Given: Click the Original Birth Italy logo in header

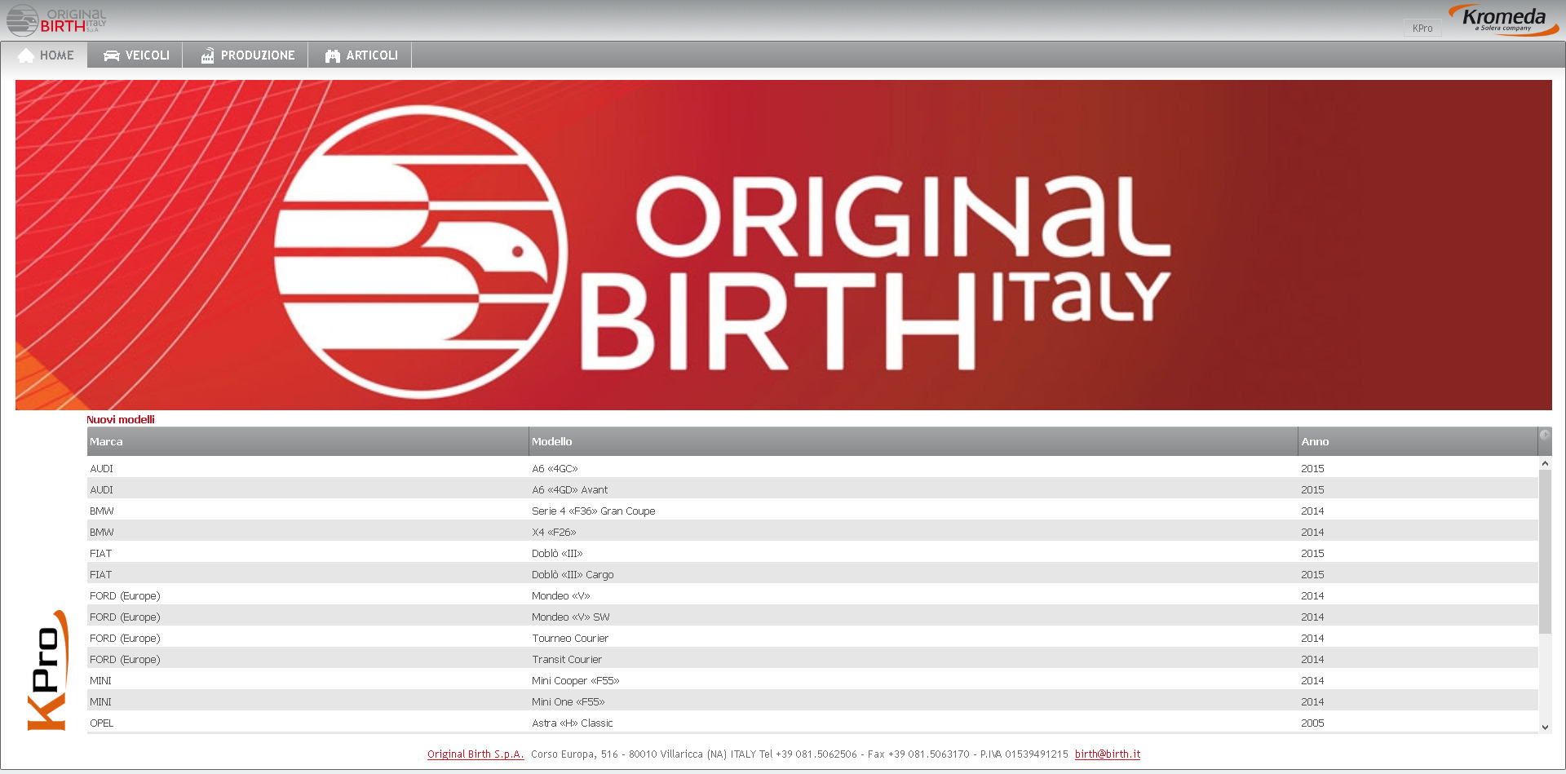Looking at the screenshot, I should point(56,20).
